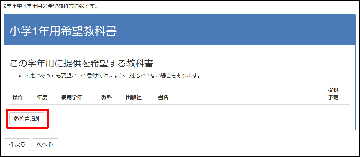Image resolution: width=360 pixels, height=157 pixels.
Task: Click the divider line under the table headers
Action: pyautogui.click(x=180, y=105)
